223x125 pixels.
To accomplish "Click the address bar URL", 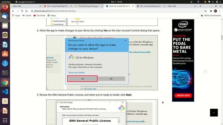I will click(55, 11).
